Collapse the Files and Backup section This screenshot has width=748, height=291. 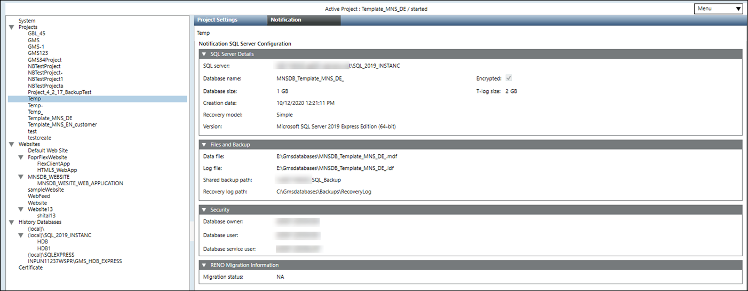click(x=204, y=145)
